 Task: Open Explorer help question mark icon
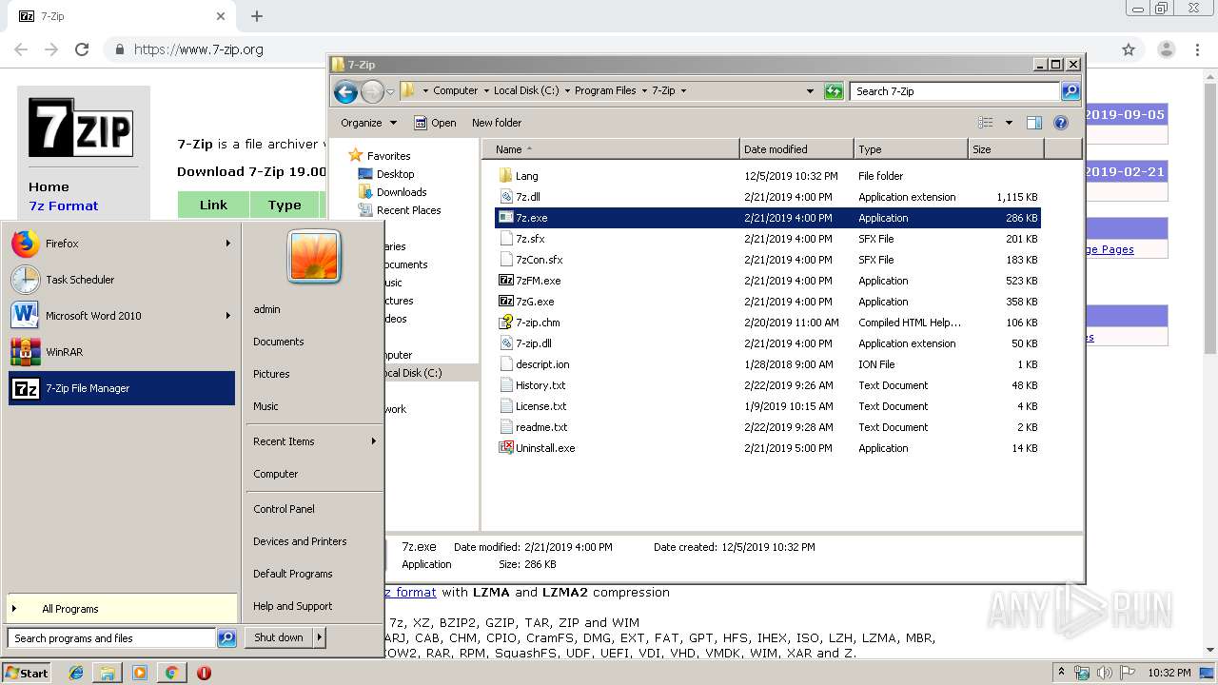coord(1061,123)
